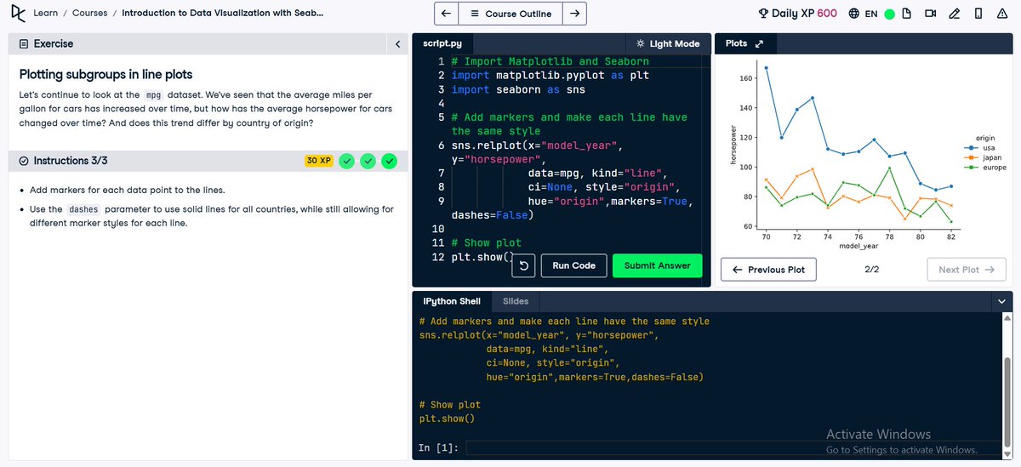Click the japan legend entry
Screen dimensions: 1021x467
tap(983, 157)
